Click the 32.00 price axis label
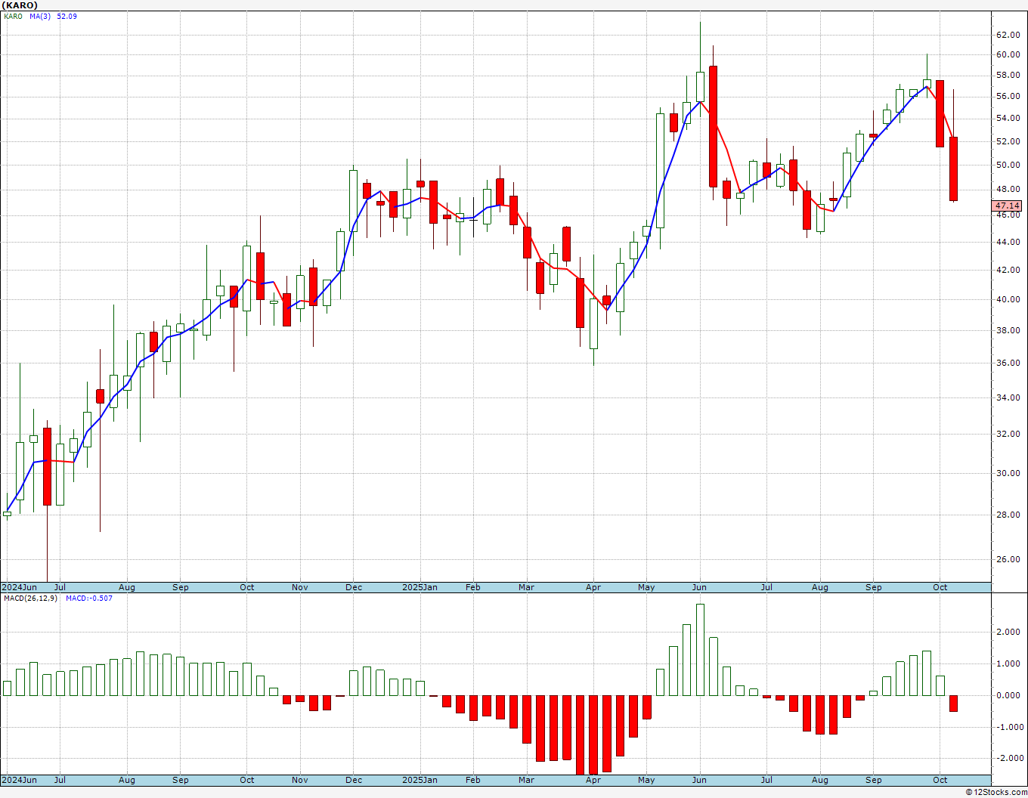Viewport: 1028px width, 798px height. pyautogui.click(x=1008, y=434)
